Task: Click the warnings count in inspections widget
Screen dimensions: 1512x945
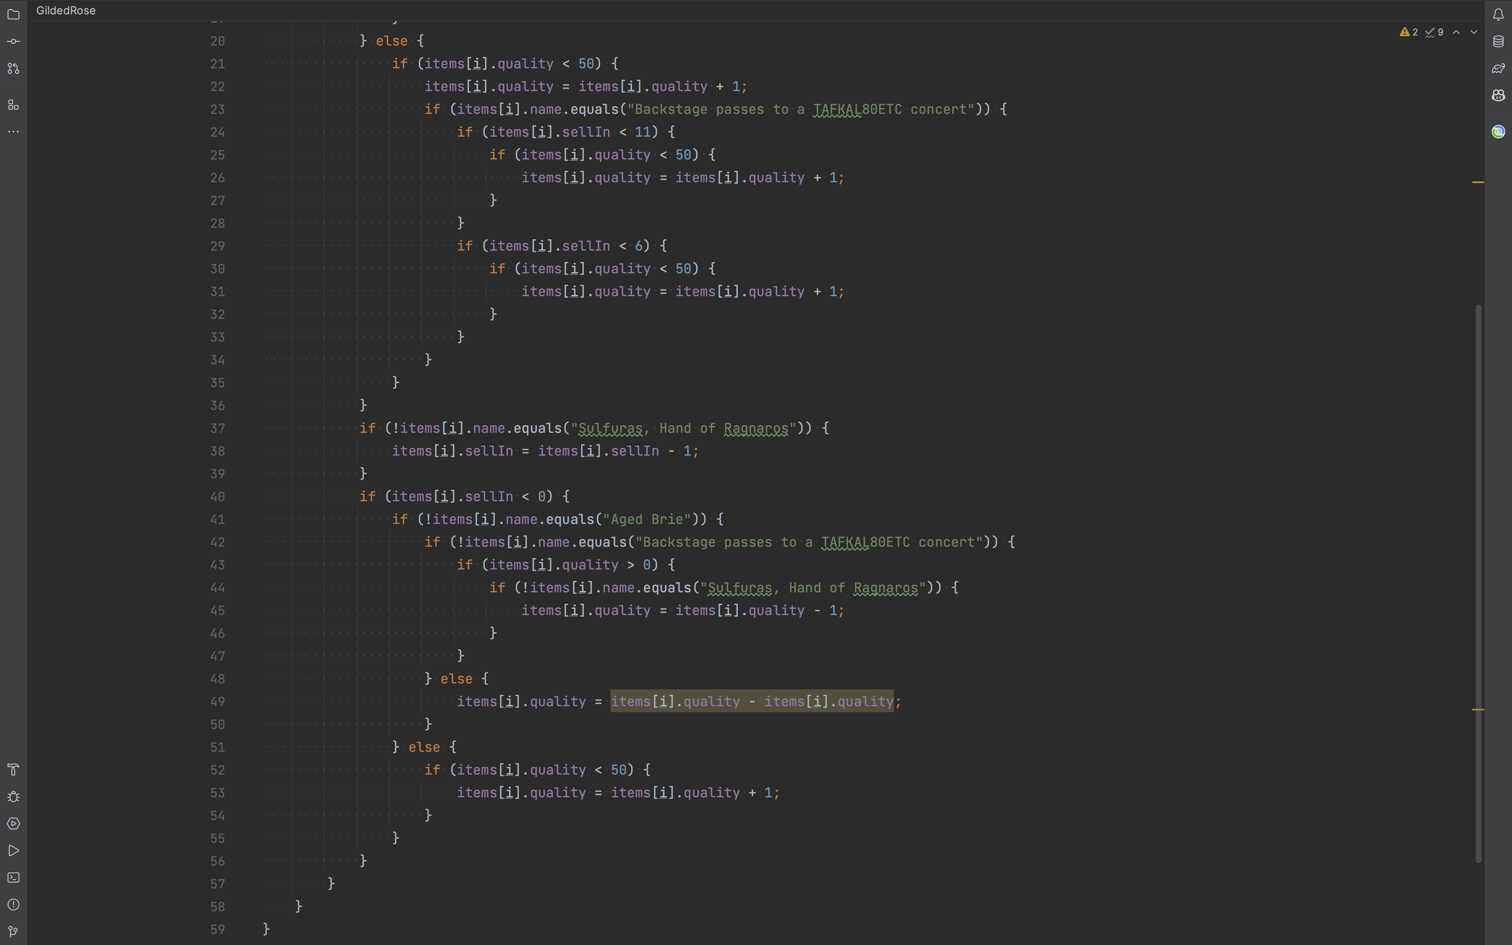Action: tap(1408, 32)
